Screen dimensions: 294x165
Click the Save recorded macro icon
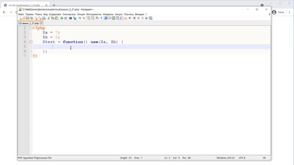(x=151, y=18)
